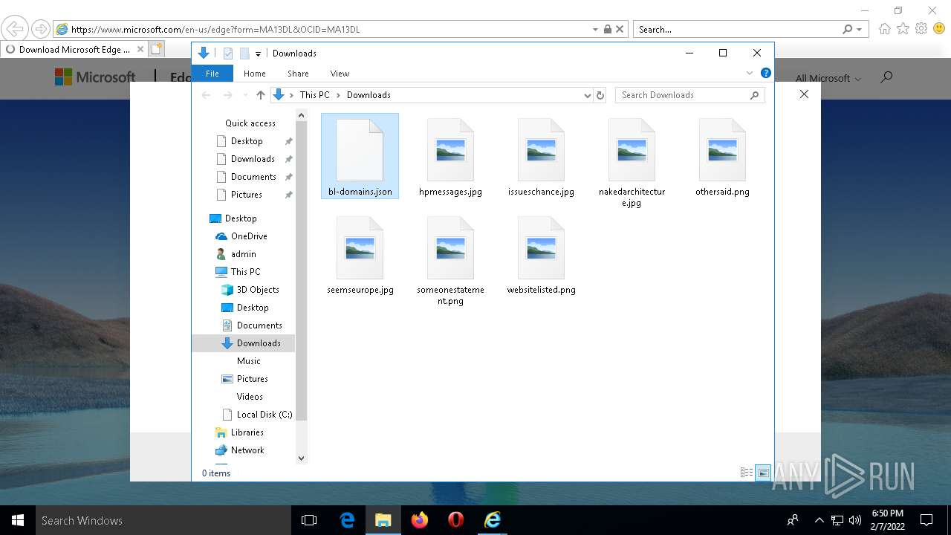The image size is (951, 535).
Task: Click Downloads in the address breadcrumb
Action: [369, 95]
